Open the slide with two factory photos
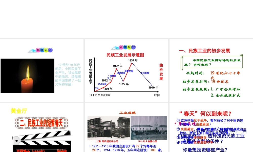Viewport: 253px width, 152px height. pos(126,128)
